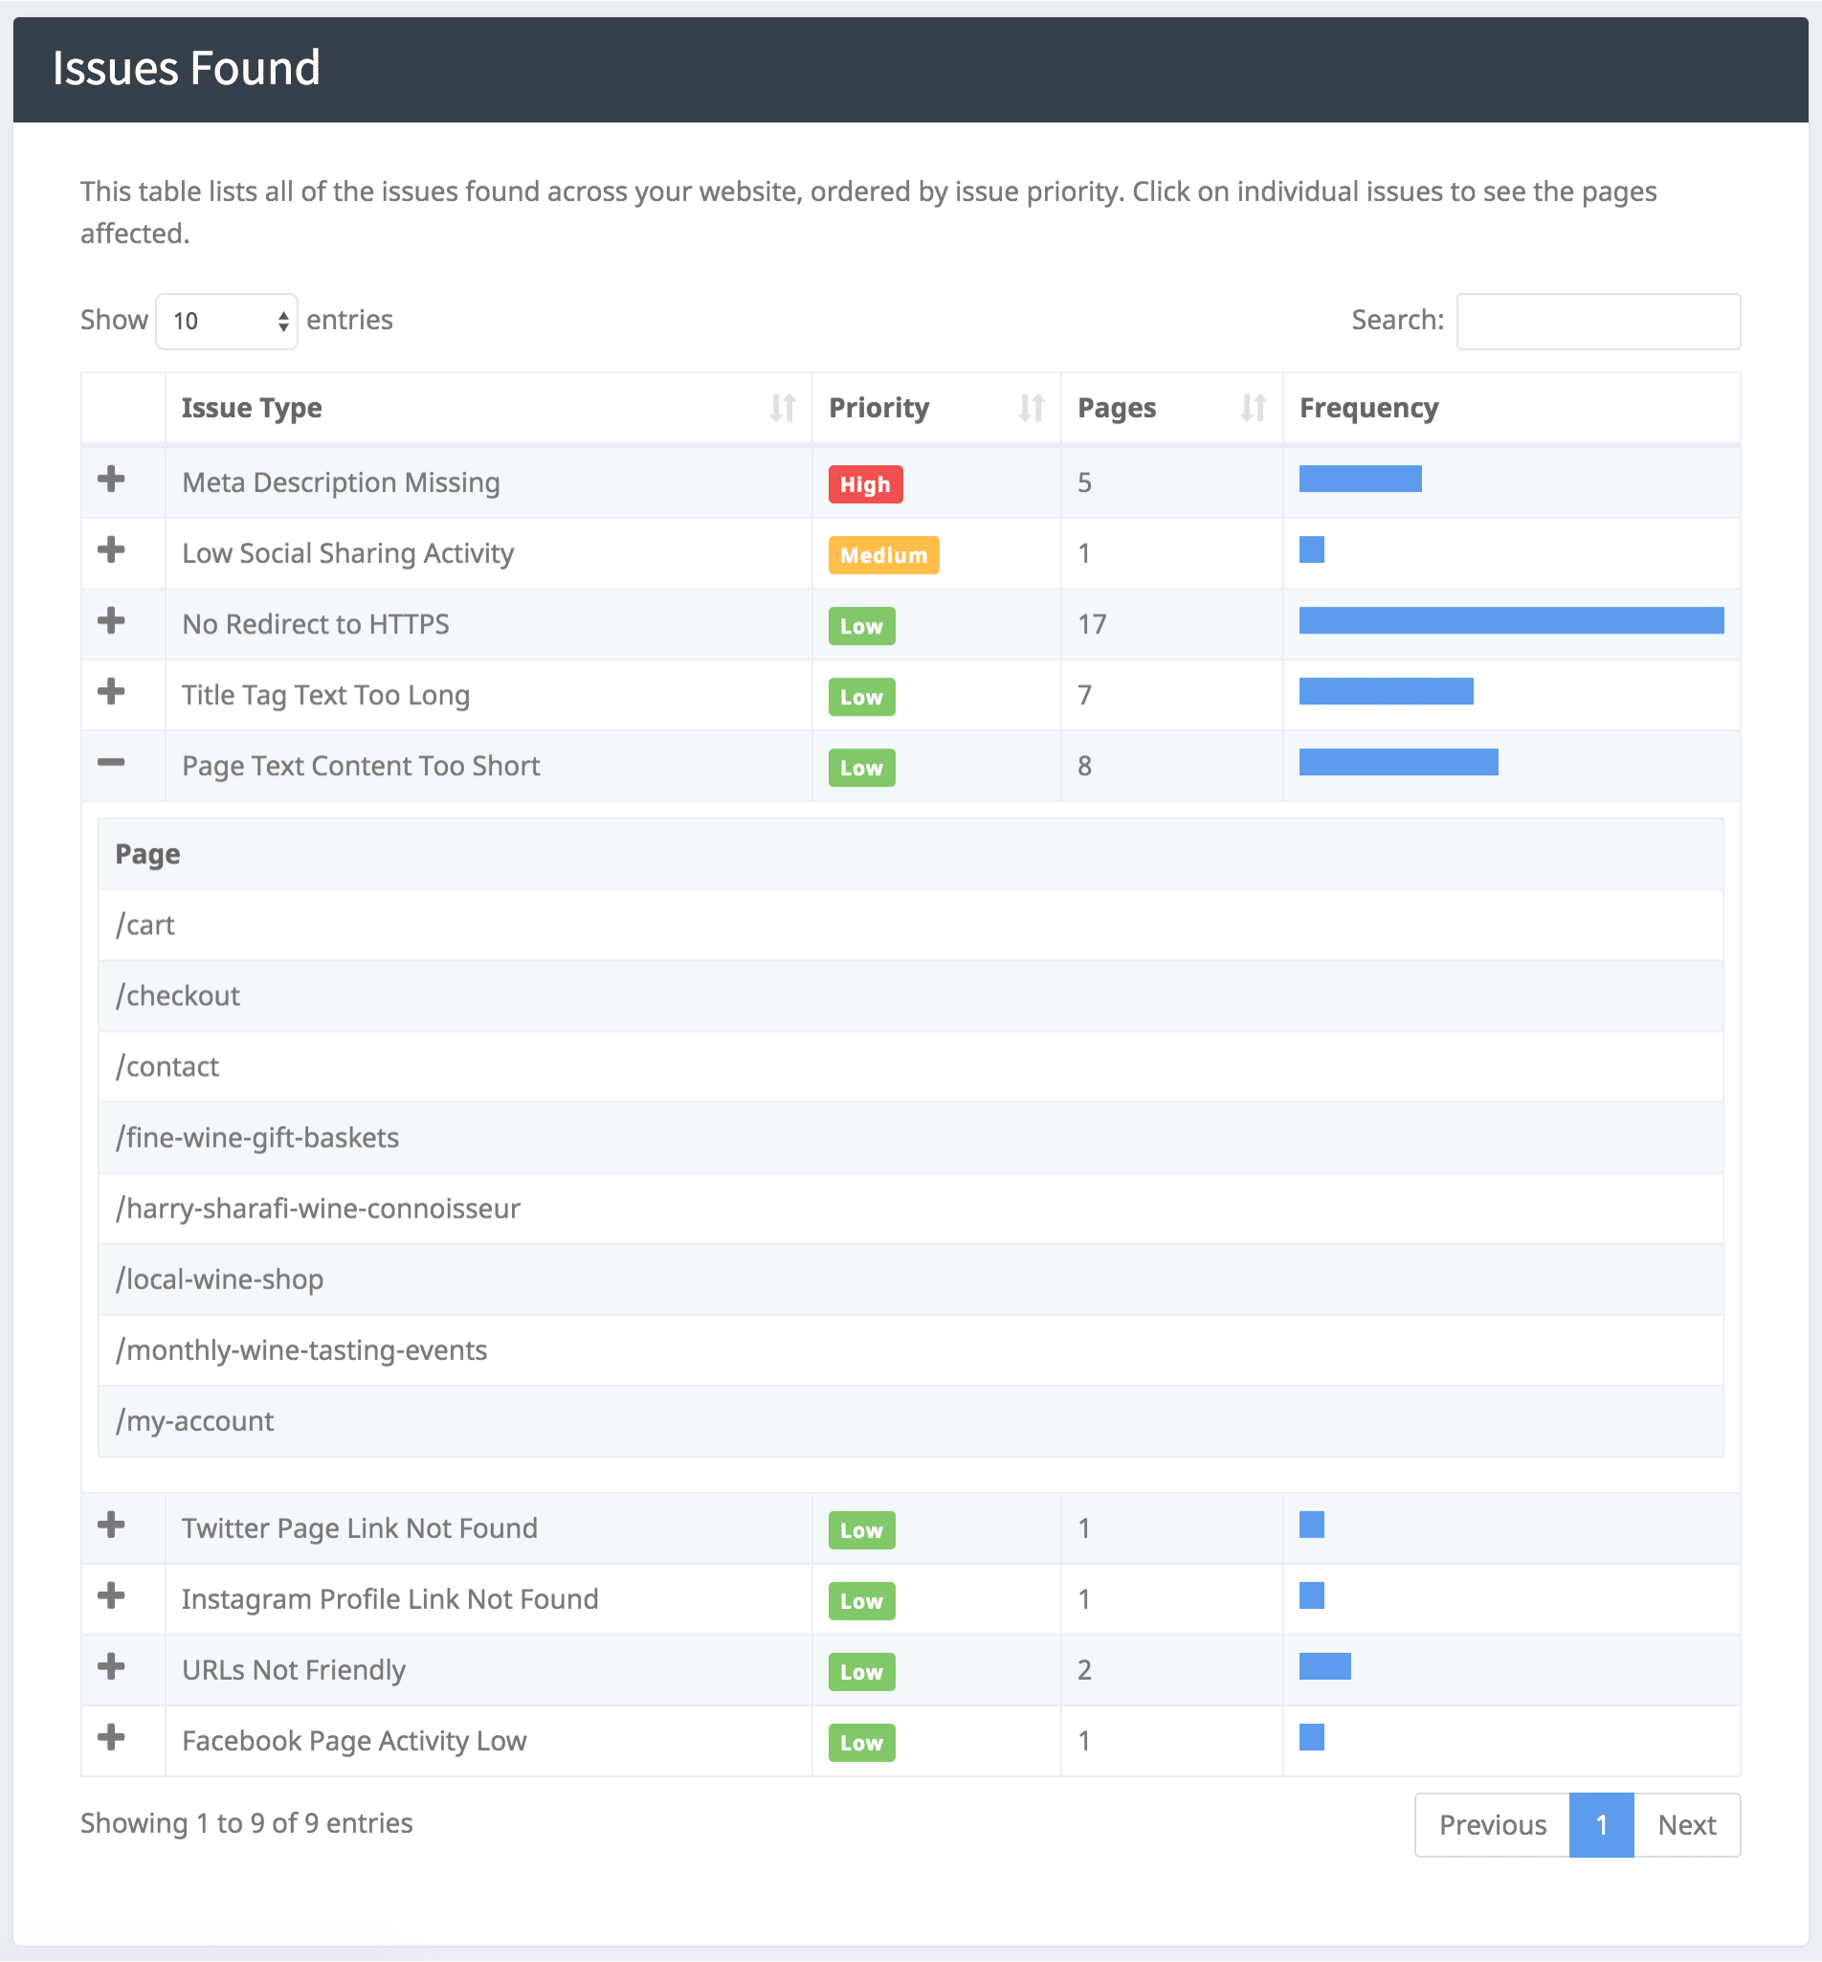The height and width of the screenshot is (1962, 1822).
Task: Click the Low badge on Facebook Page Activity Low
Action: point(860,1743)
